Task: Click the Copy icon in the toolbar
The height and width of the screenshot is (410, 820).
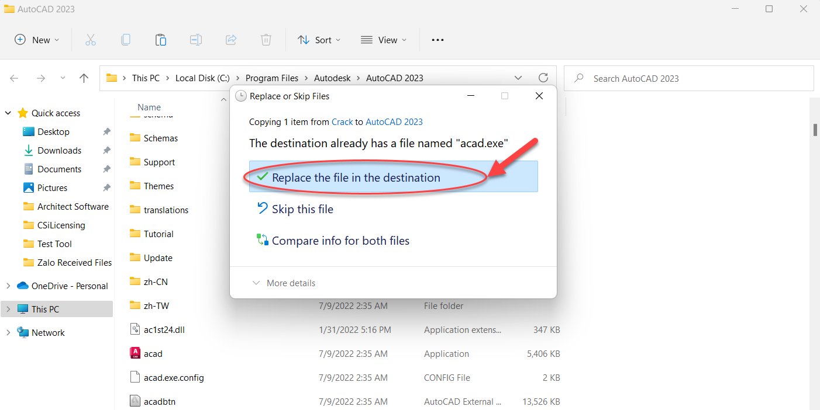Action: point(125,40)
